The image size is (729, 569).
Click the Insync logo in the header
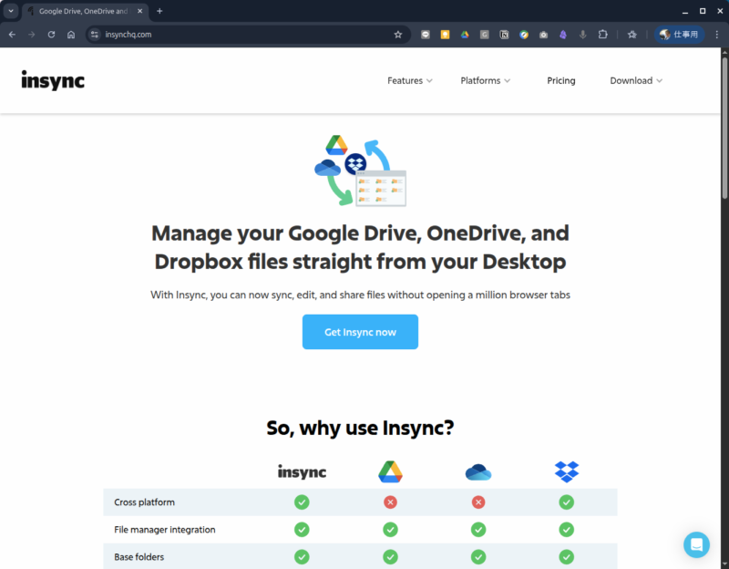[x=53, y=80]
